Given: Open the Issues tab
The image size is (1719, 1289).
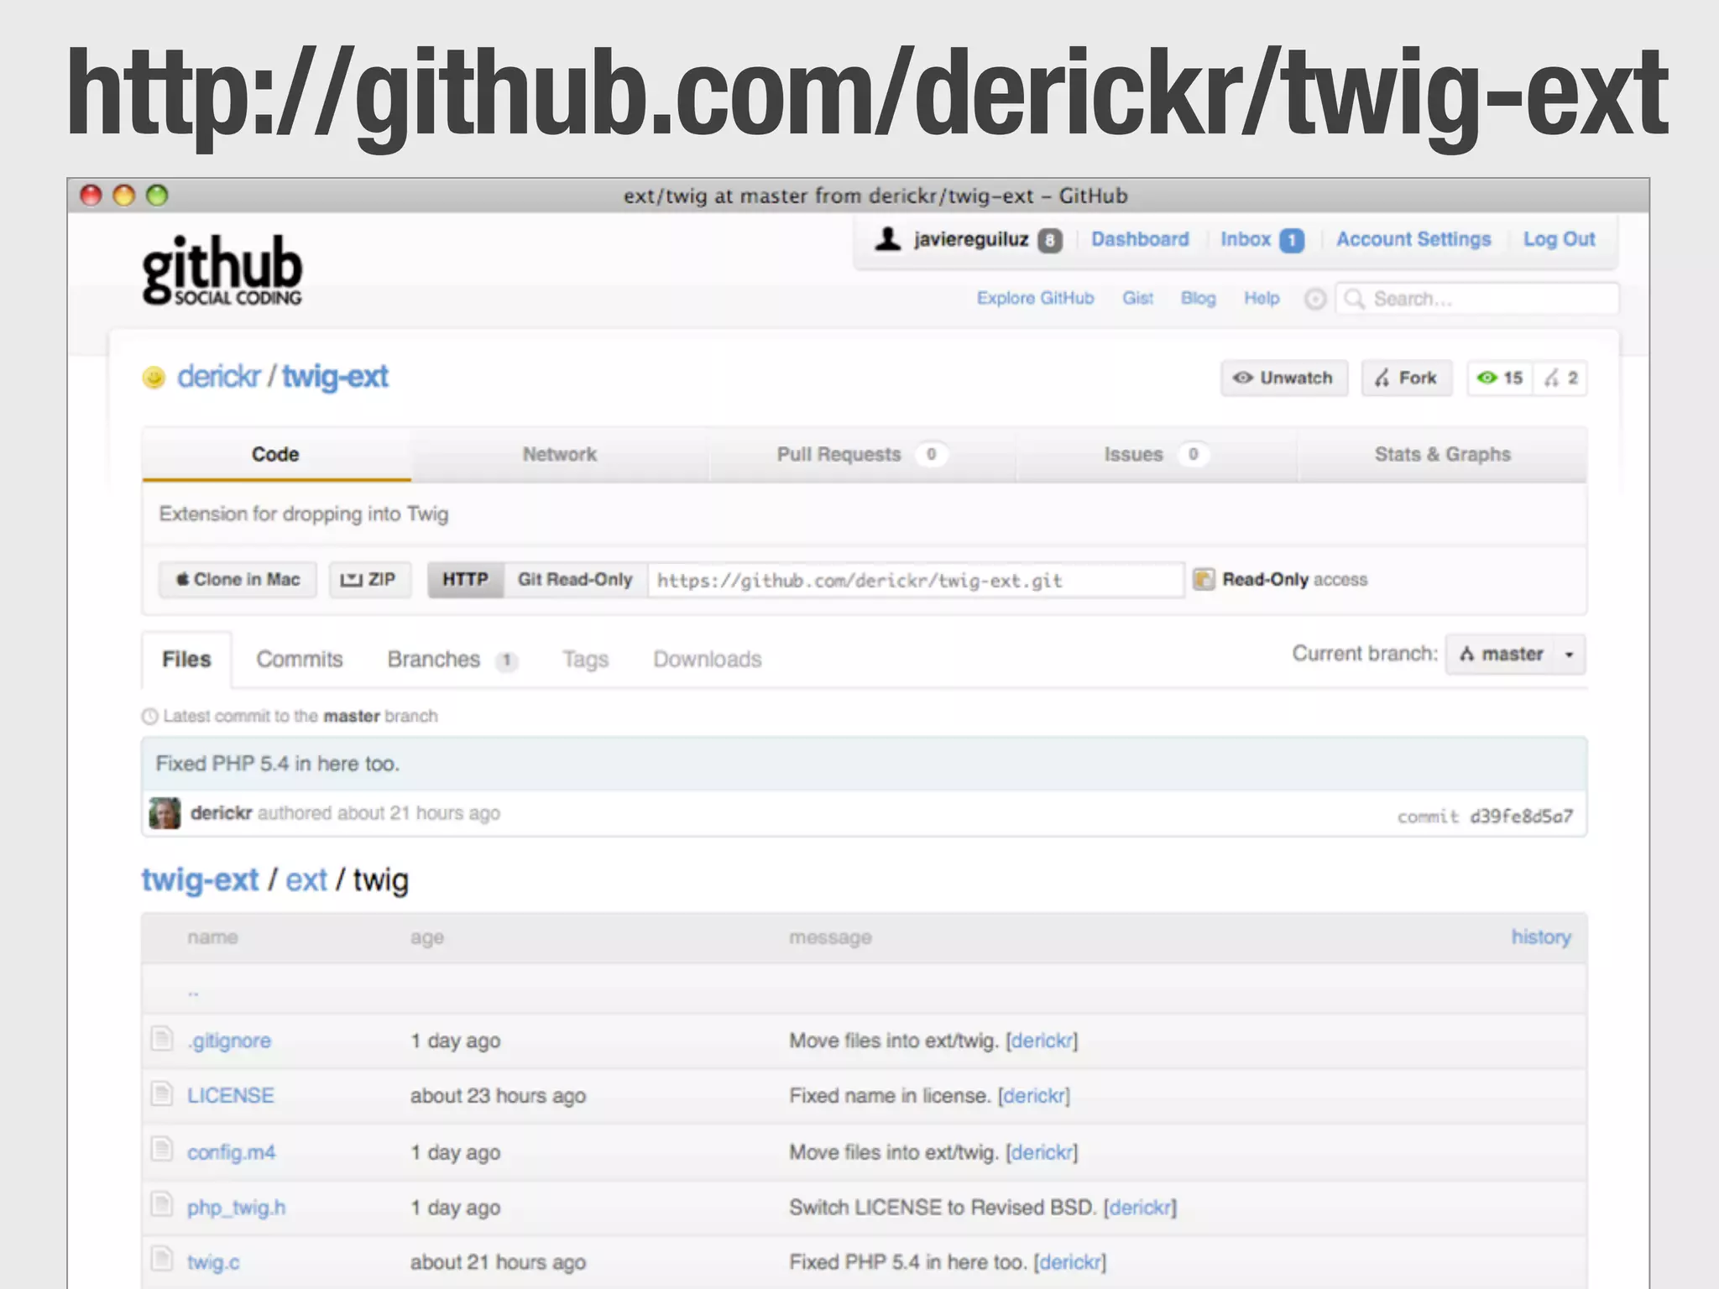Looking at the screenshot, I should [1156, 454].
